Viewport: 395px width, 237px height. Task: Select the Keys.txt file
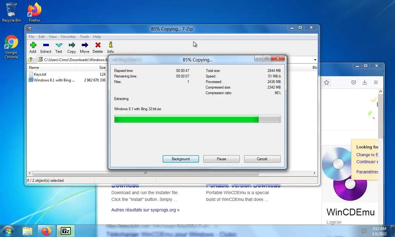(x=40, y=74)
